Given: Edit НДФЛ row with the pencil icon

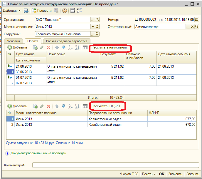Looking at the screenshot, I should [x=42, y=106].
